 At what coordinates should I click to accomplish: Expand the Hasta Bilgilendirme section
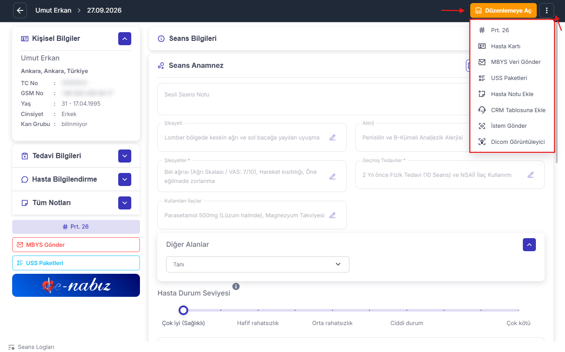point(125,179)
